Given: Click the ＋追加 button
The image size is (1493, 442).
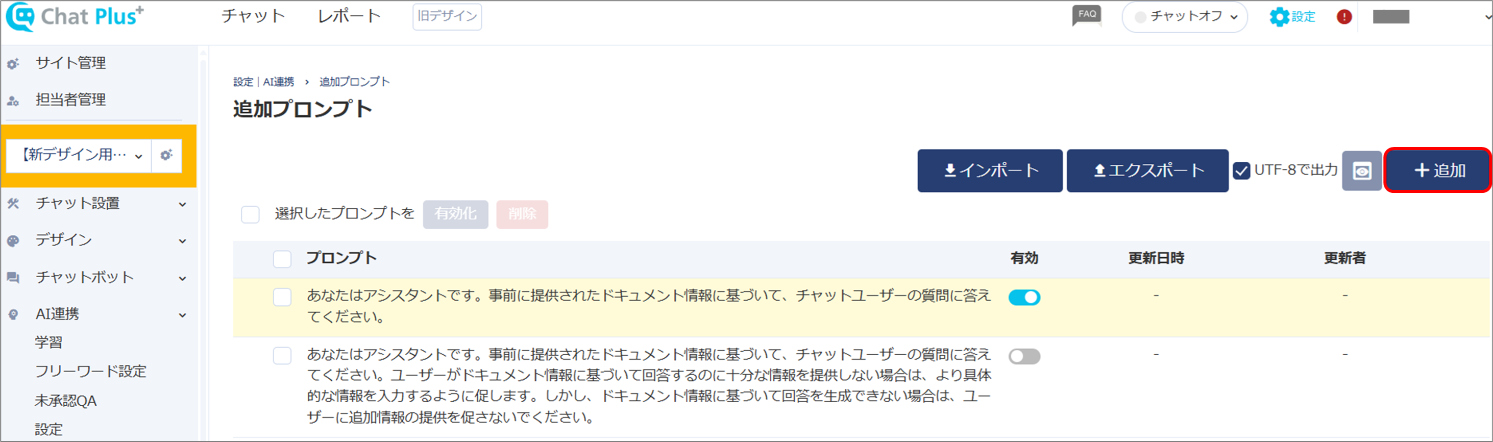Looking at the screenshot, I should pos(1437,170).
